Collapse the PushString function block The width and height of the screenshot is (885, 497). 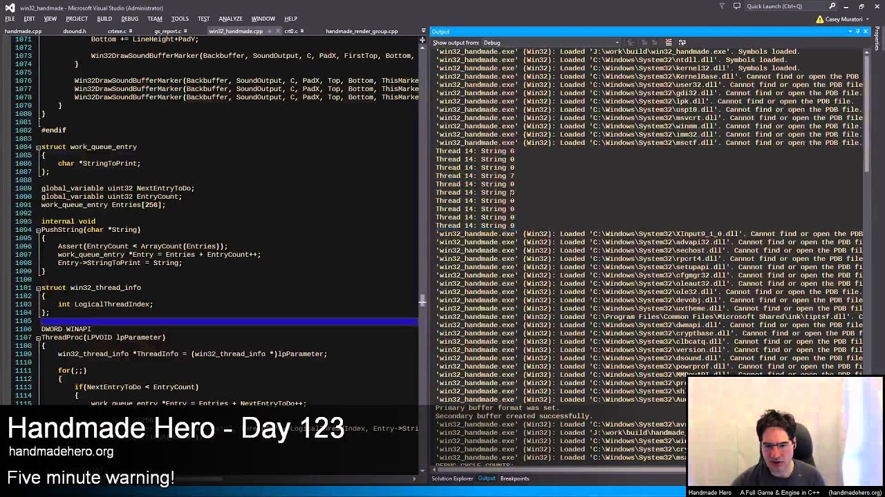[x=38, y=230]
